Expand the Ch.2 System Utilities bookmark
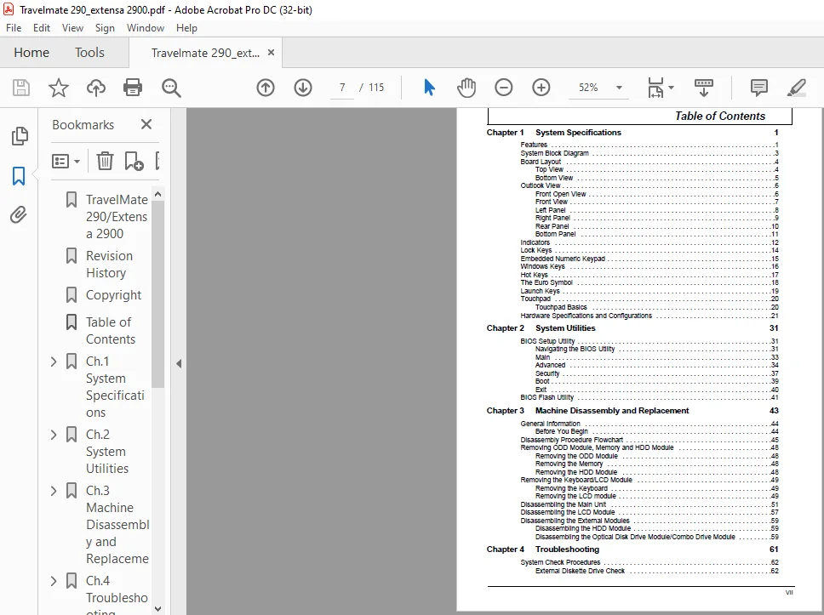Image resolution: width=824 pixels, height=615 pixels. coord(54,435)
